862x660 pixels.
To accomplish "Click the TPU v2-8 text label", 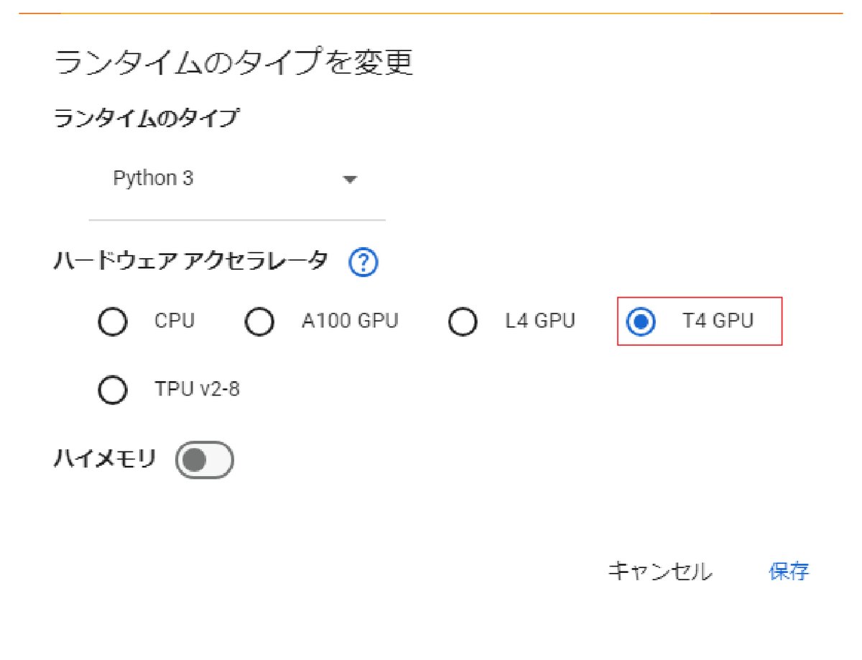I will [197, 390].
